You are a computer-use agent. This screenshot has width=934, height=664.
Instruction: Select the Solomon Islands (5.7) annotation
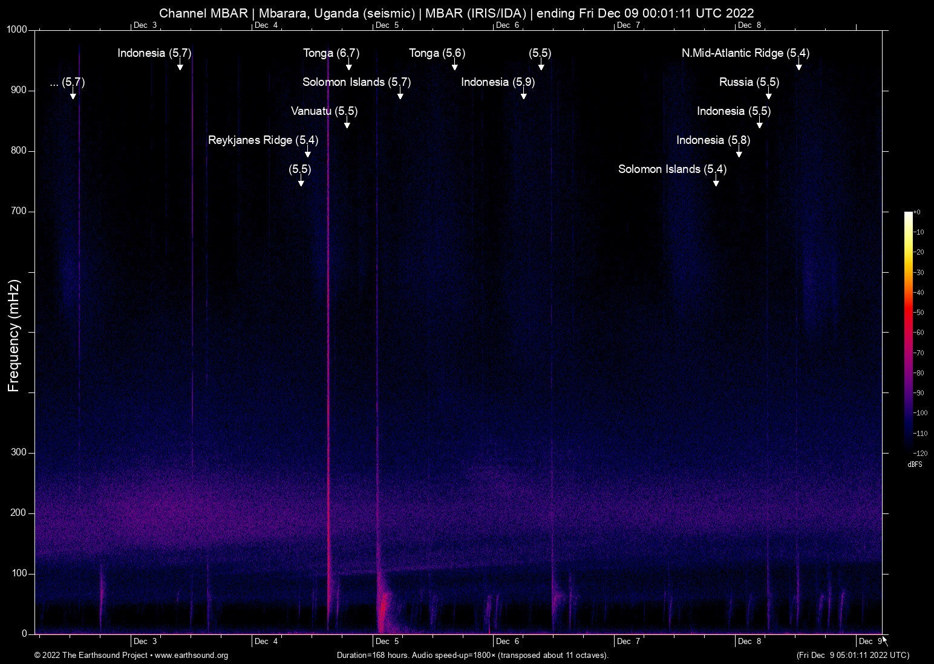tap(356, 82)
